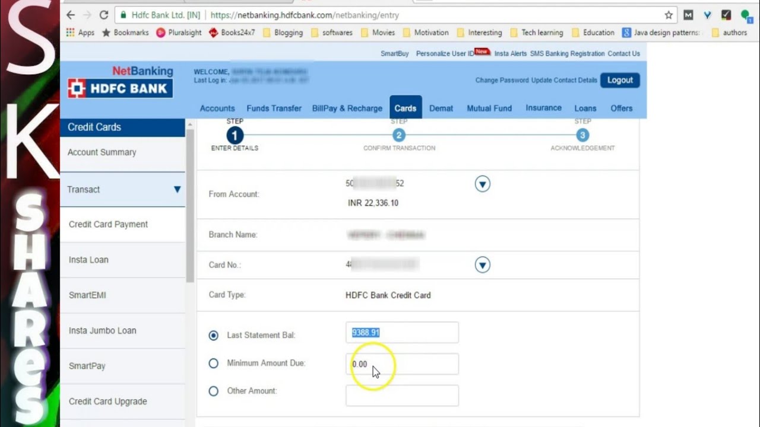Open SmartEMI in sidebar
The height and width of the screenshot is (427, 760).
click(x=122, y=295)
